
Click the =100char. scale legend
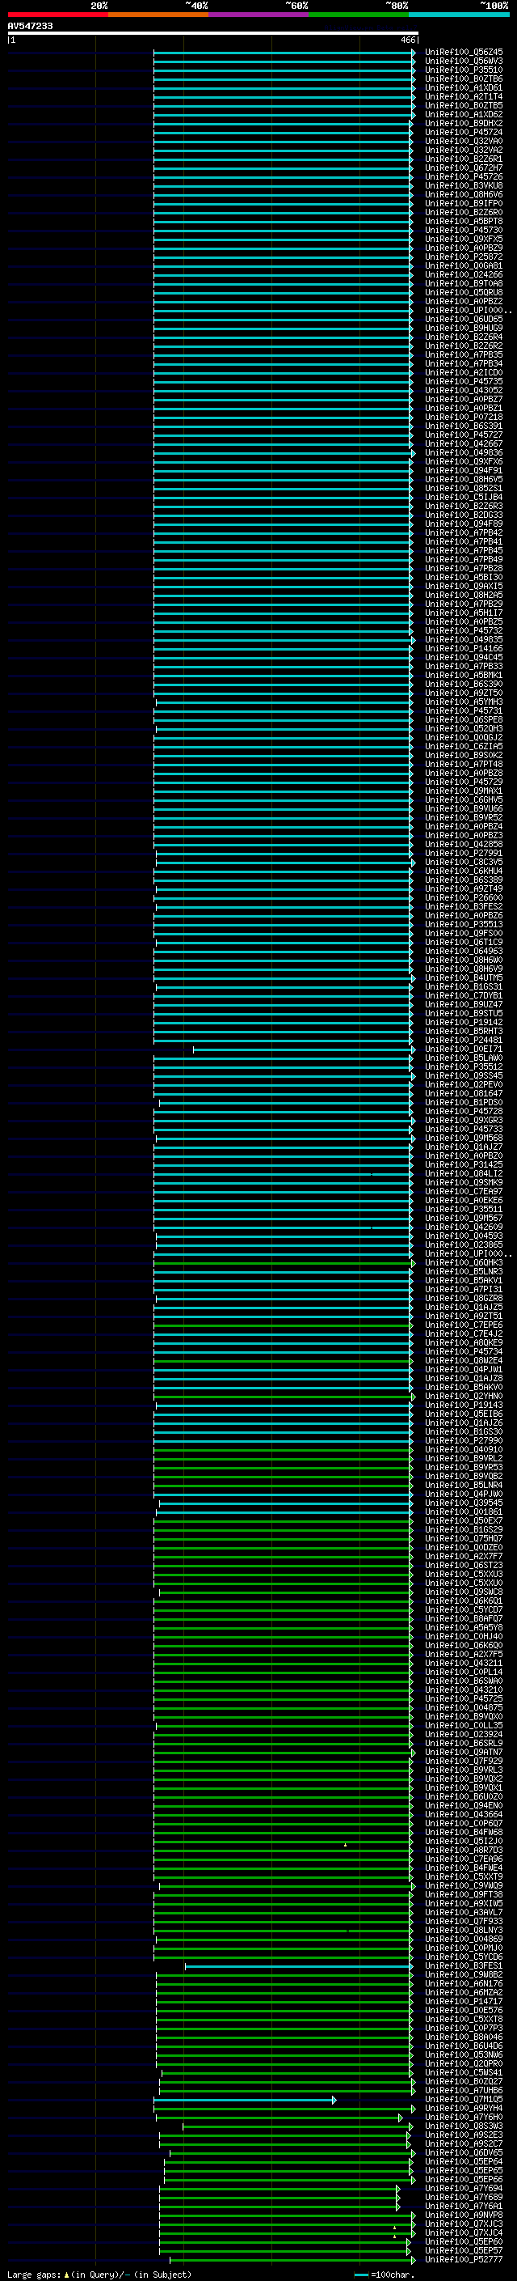[x=383, y=2275]
